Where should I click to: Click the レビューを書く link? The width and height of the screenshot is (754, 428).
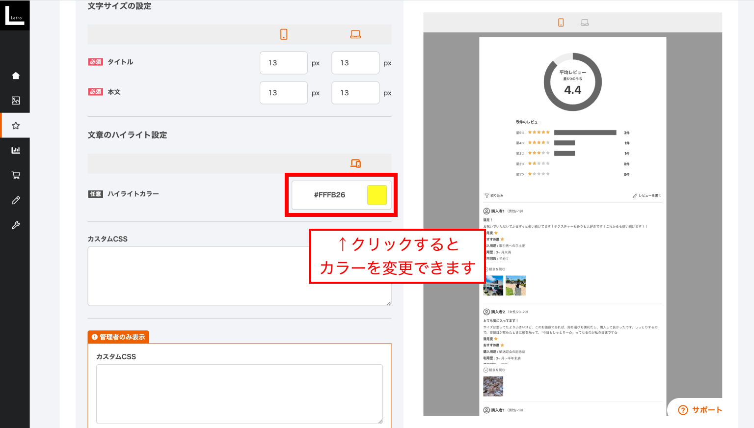tap(647, 195)
